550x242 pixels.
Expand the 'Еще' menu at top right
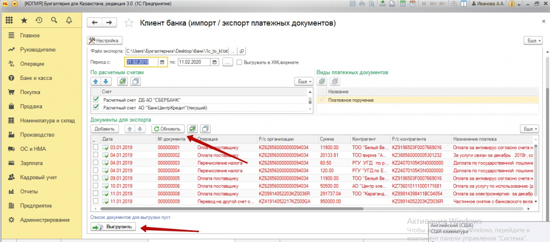[x=531, y=40]
